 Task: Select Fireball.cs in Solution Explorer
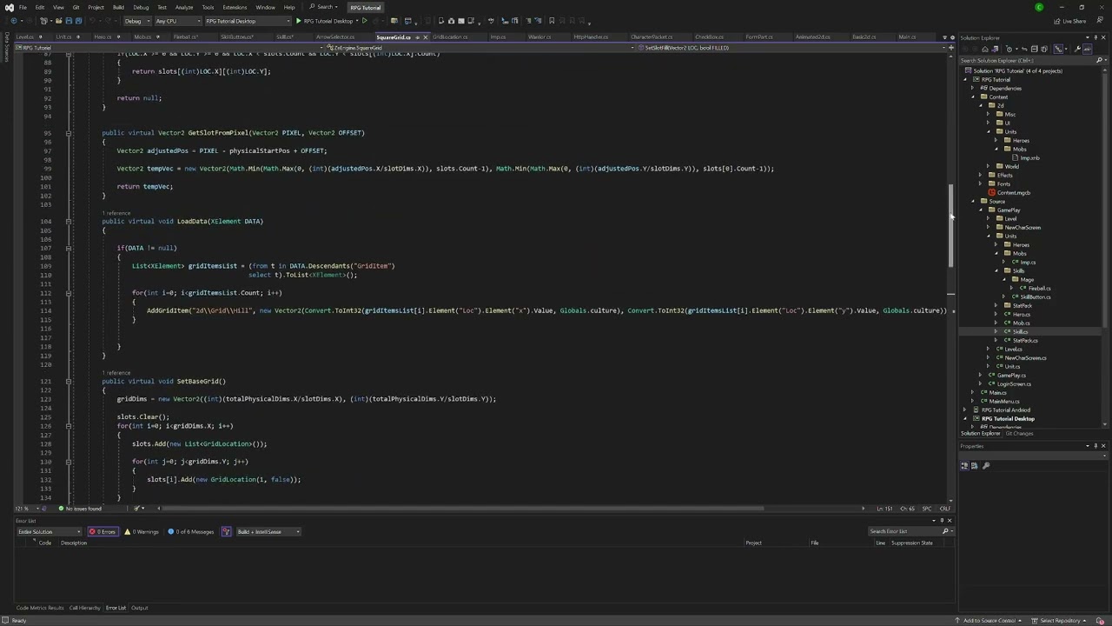click(1039, 289)
